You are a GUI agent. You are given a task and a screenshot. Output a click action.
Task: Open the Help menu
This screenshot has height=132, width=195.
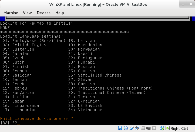point(59,13)
